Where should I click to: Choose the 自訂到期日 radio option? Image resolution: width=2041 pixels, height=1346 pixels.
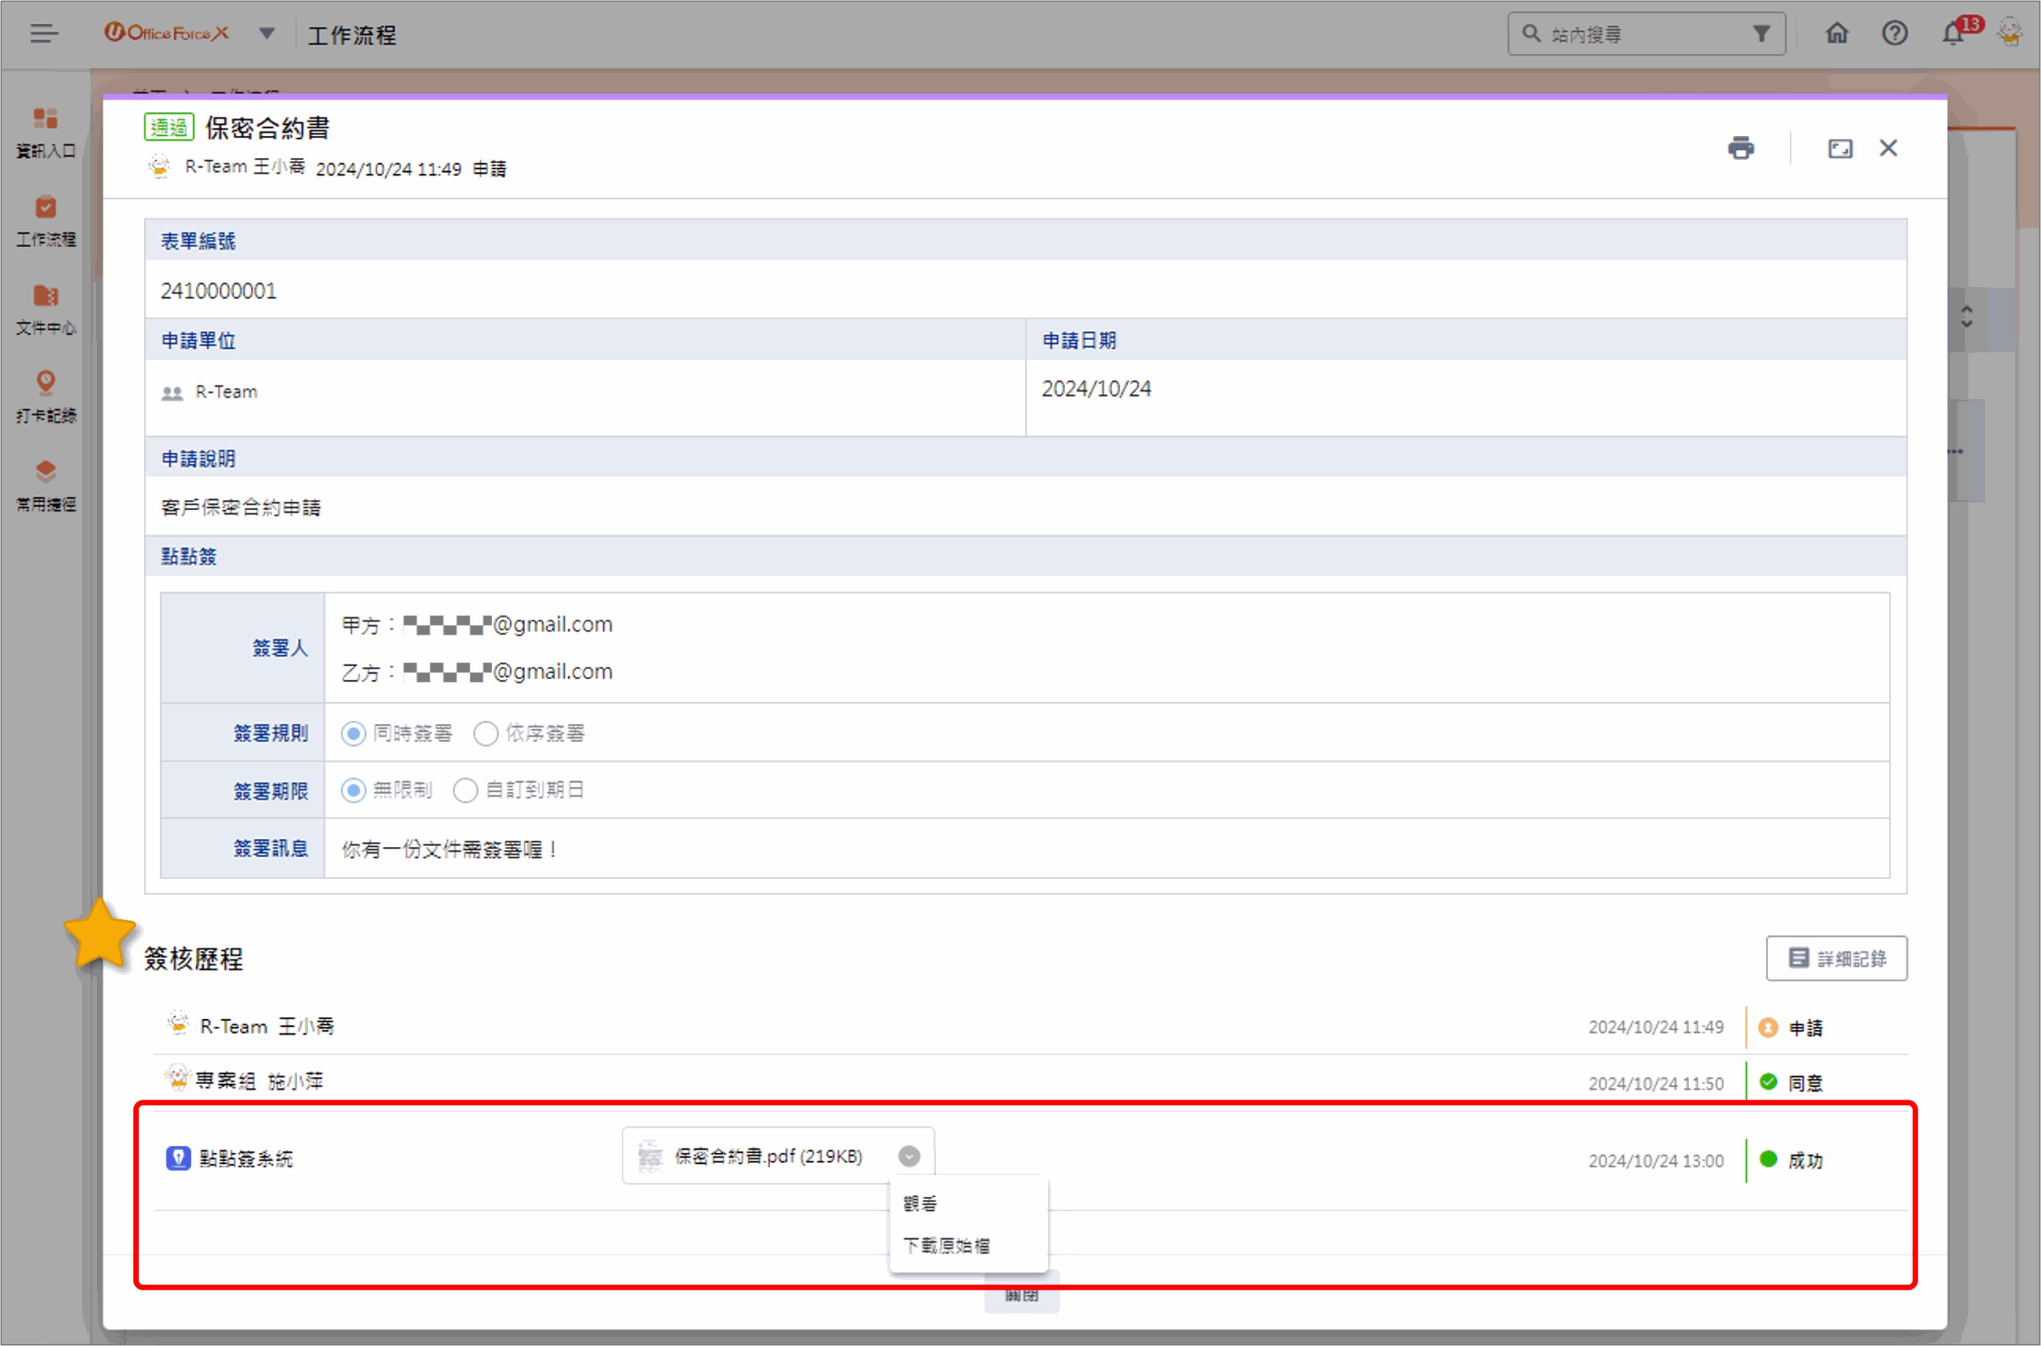[x=465, y=790]
